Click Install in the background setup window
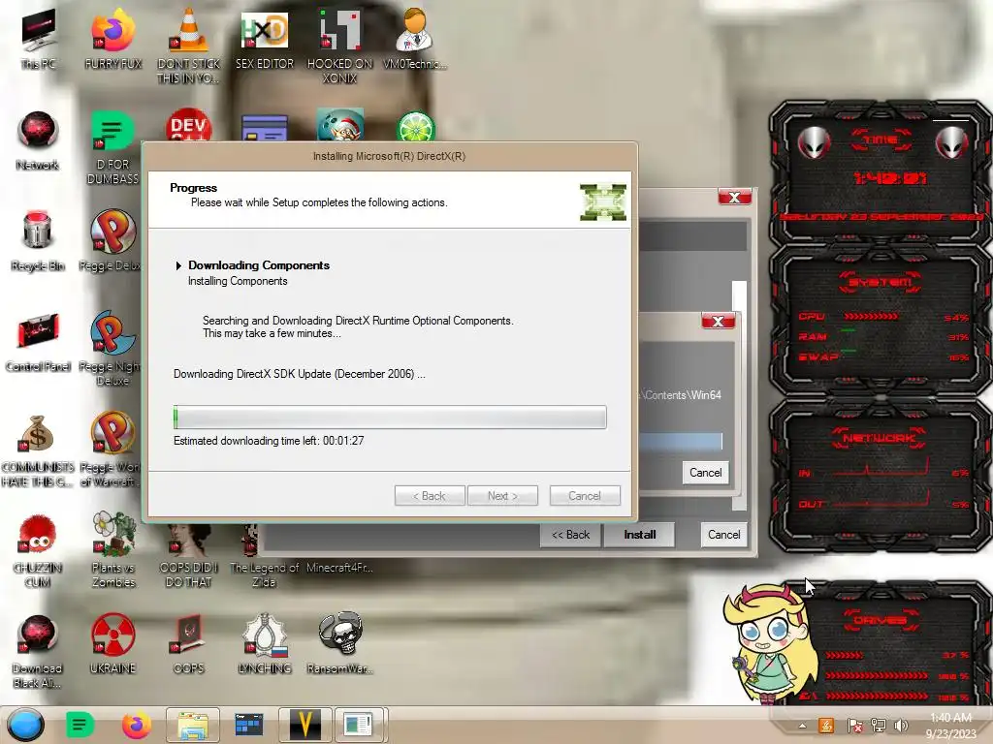 coord(640,535)
